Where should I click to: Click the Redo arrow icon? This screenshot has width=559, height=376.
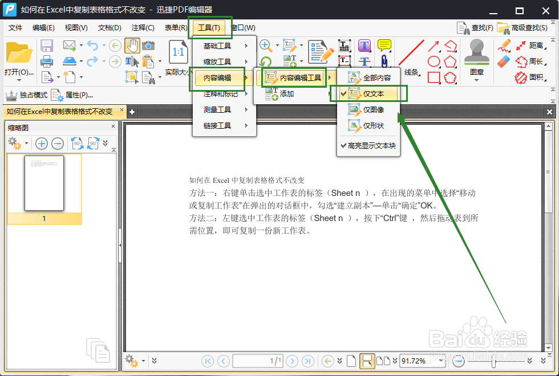pyautogui.click(x=92, y=62)
